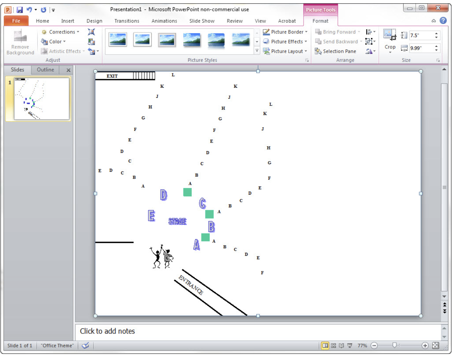Click the zoom slider handle

(394, 345)
